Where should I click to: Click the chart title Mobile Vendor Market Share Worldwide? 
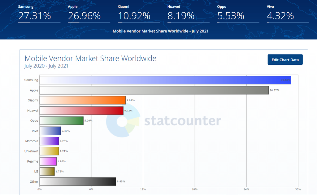pyautogui.click(x=90, y=58)
